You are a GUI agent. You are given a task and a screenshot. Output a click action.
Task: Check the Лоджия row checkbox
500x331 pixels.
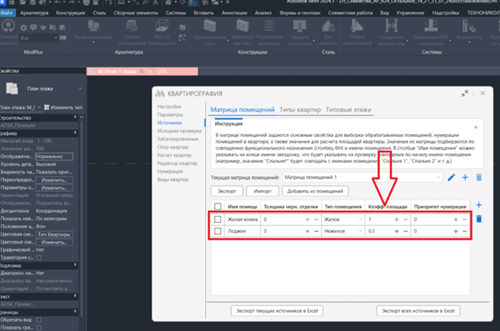pos(218,231)
